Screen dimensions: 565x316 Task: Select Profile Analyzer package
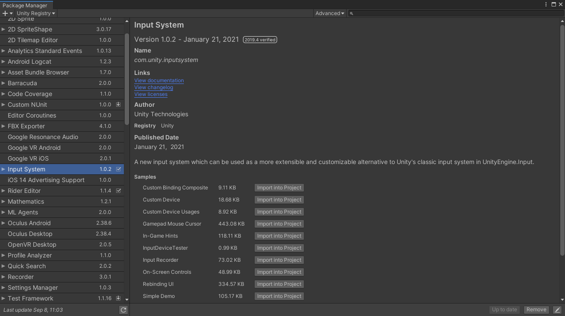tap(62, 255)
